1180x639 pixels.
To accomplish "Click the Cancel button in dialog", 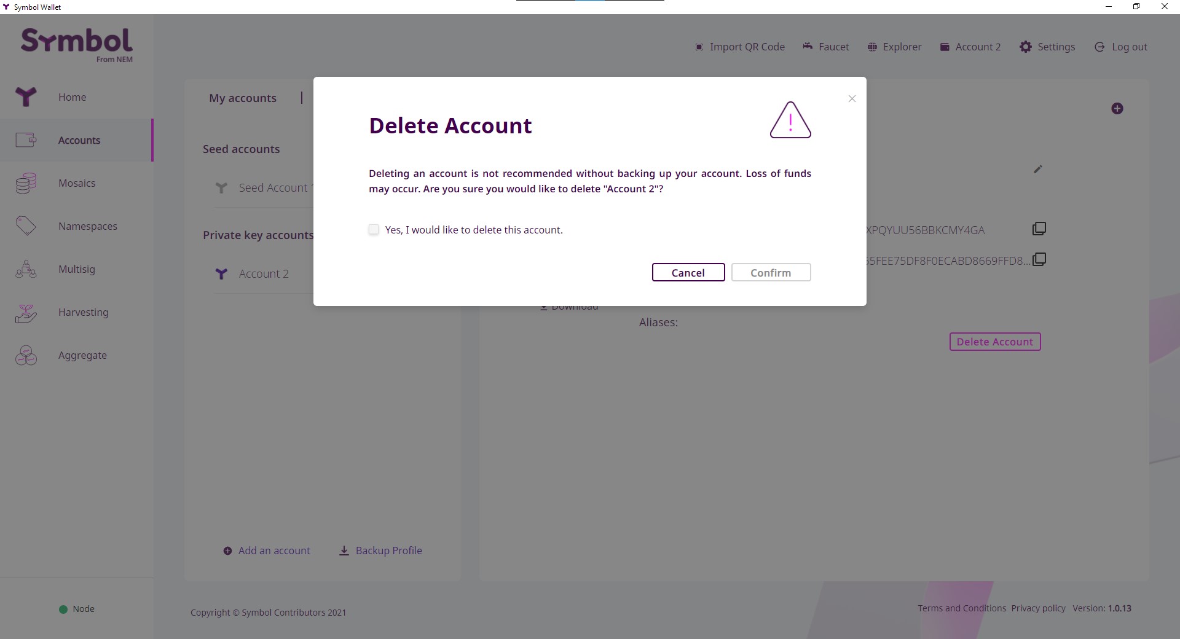I will click(x=688, y=273).
